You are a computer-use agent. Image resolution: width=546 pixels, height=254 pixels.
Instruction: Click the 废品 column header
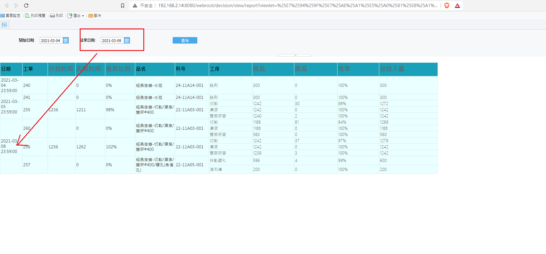(316, 69)
